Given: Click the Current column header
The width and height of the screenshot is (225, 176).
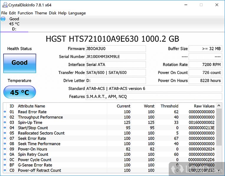Looking at the screenshot, I should [123, 106].
